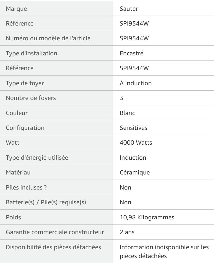
Task: Select the Marque row label
Action: point(16,9)
